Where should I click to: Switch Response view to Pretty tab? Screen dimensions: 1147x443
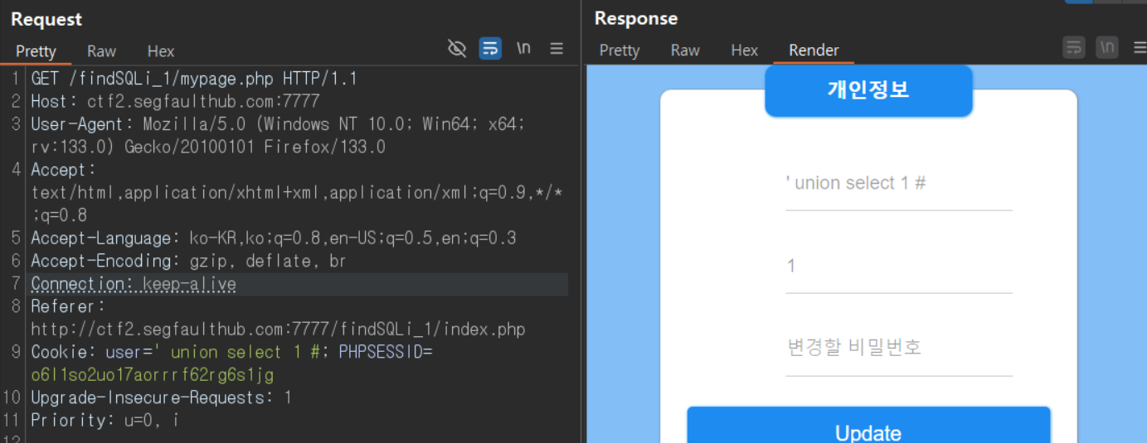point(620,51)
